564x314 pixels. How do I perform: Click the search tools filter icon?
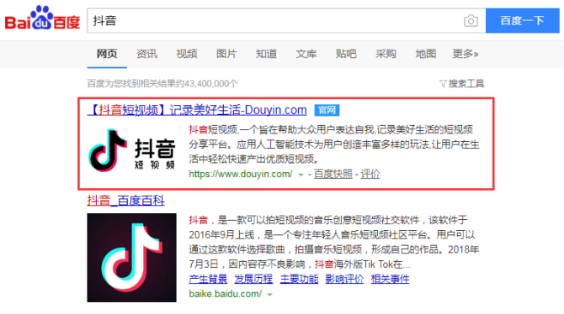coord(443,84)
